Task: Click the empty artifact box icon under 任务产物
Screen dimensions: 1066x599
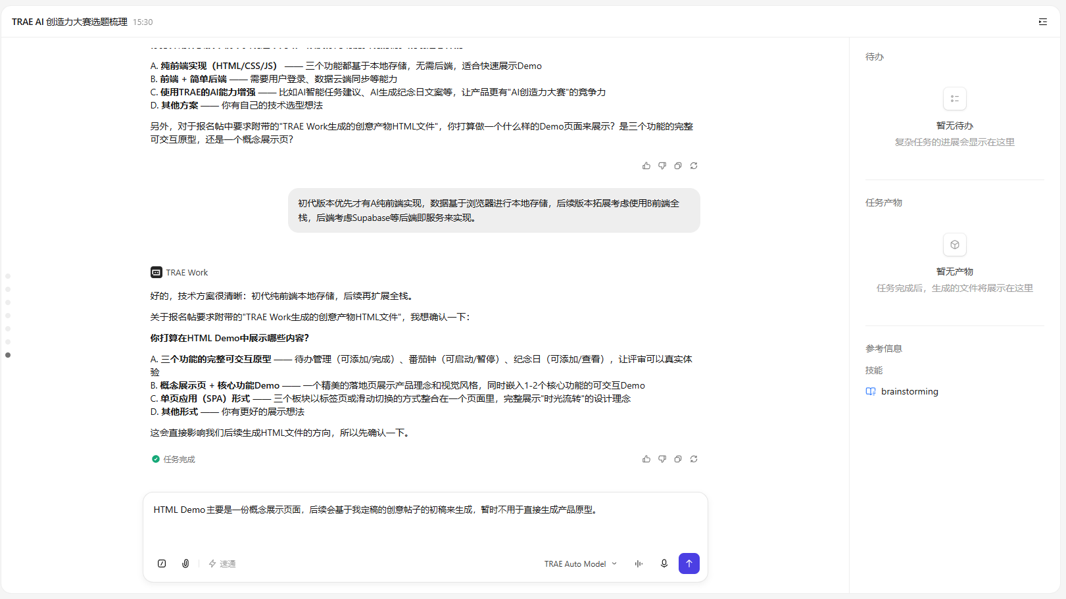Action: [955, 245]
